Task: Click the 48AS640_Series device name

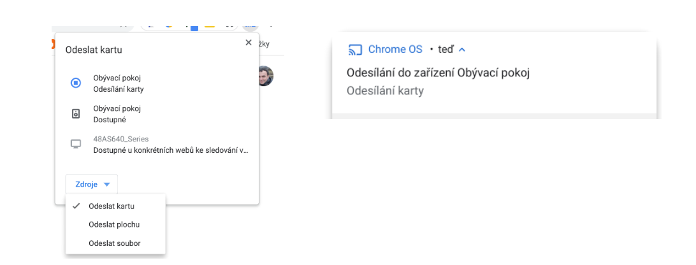Action: [x=120, y=139]
